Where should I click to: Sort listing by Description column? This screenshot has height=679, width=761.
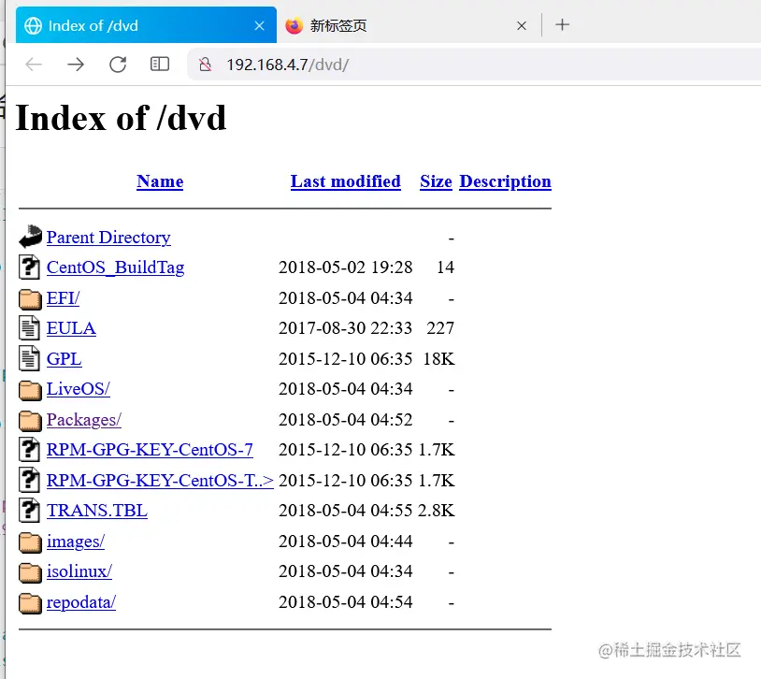505,181
